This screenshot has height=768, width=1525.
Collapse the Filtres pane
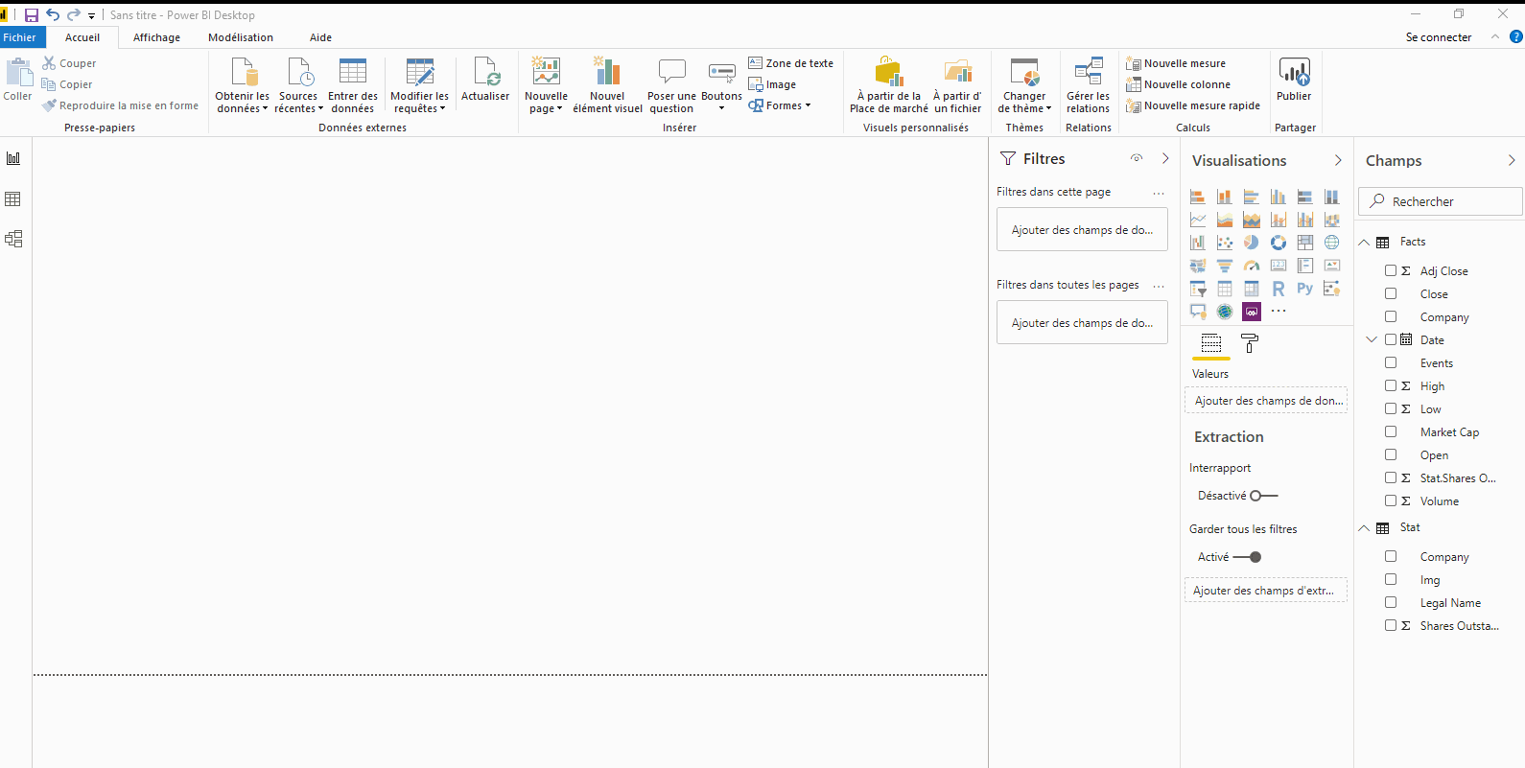tap(1165, 158)
